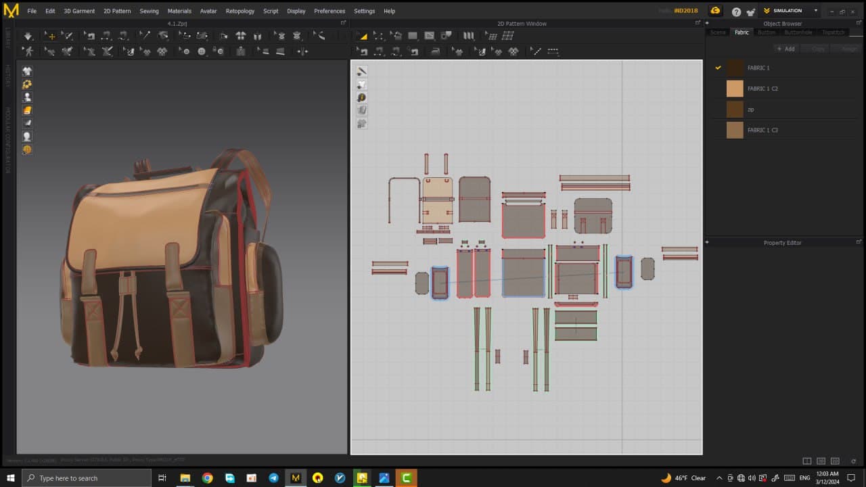Image resolution: width=866 pixels, height=487 pixels.
Task: Toggle the orange textured-surface icon in the 3D window
Action: (27, 110)
